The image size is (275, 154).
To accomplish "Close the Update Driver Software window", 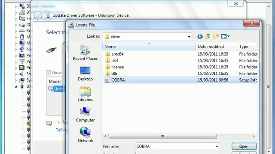I will click(x=236, y=3).
